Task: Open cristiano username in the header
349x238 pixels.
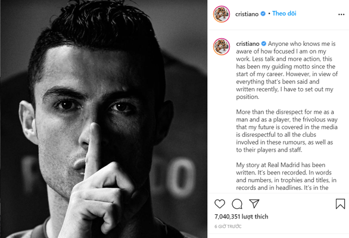Action: coord(247,14)
